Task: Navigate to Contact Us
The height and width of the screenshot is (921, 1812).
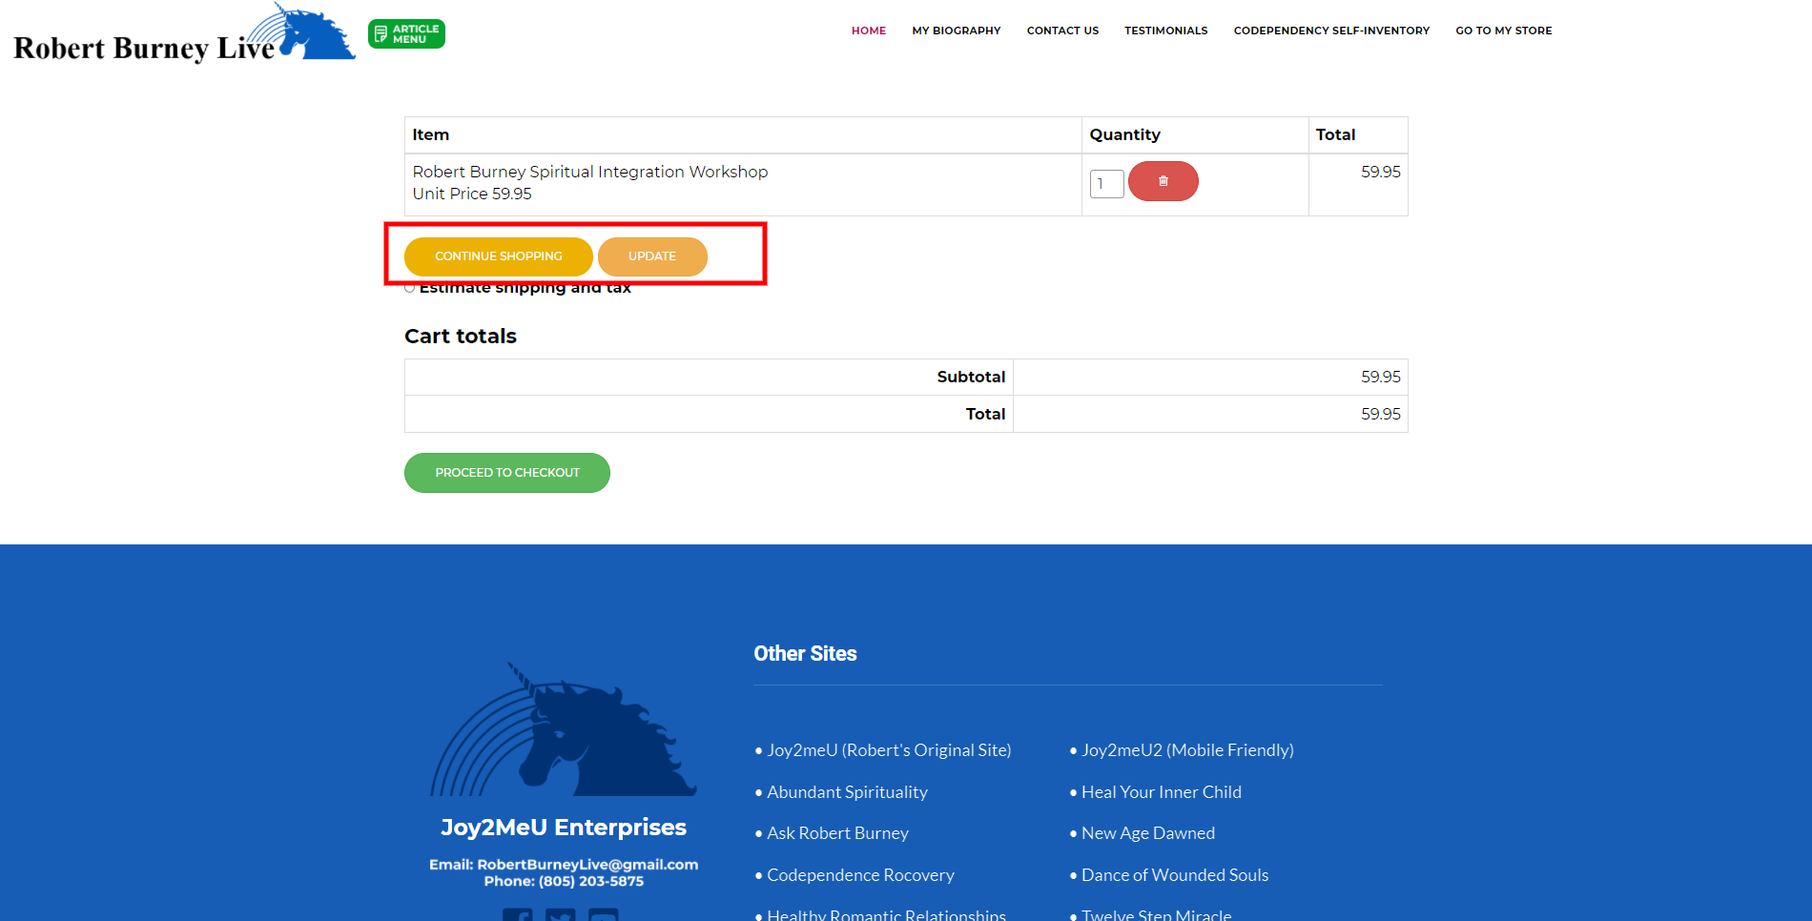Action: coord(1062,31)
